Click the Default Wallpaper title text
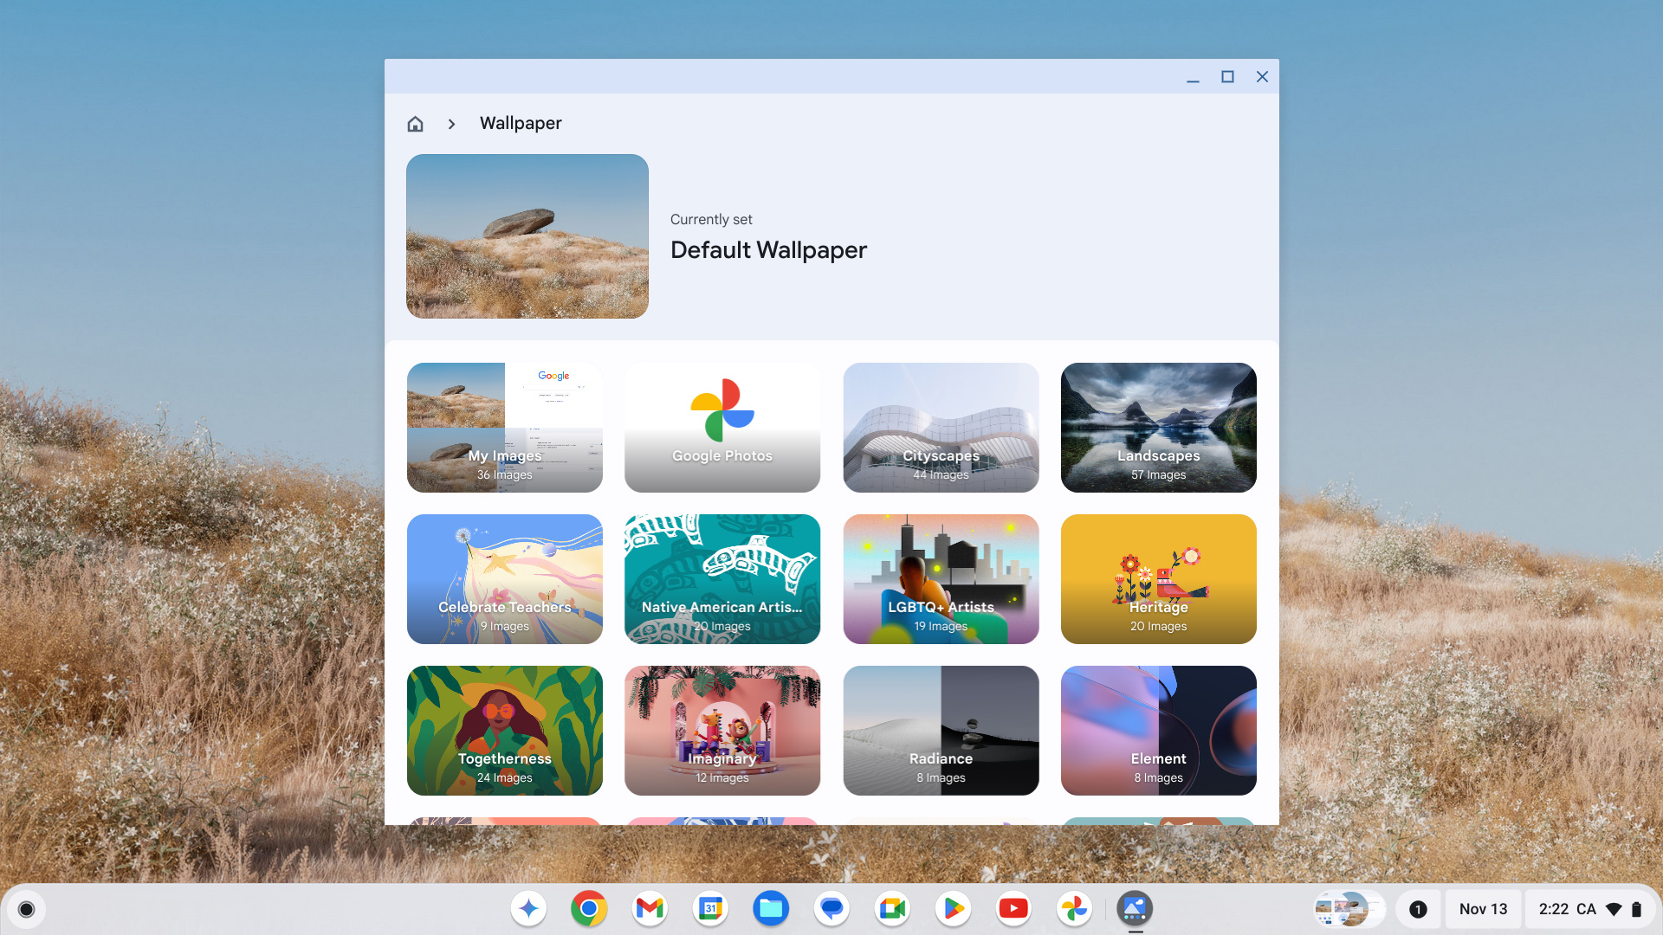This screenshot has width=1663, height=935. [x=768, y=250]
